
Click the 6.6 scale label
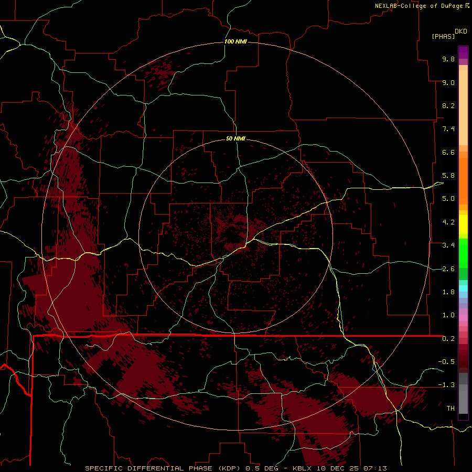point(448,152)
